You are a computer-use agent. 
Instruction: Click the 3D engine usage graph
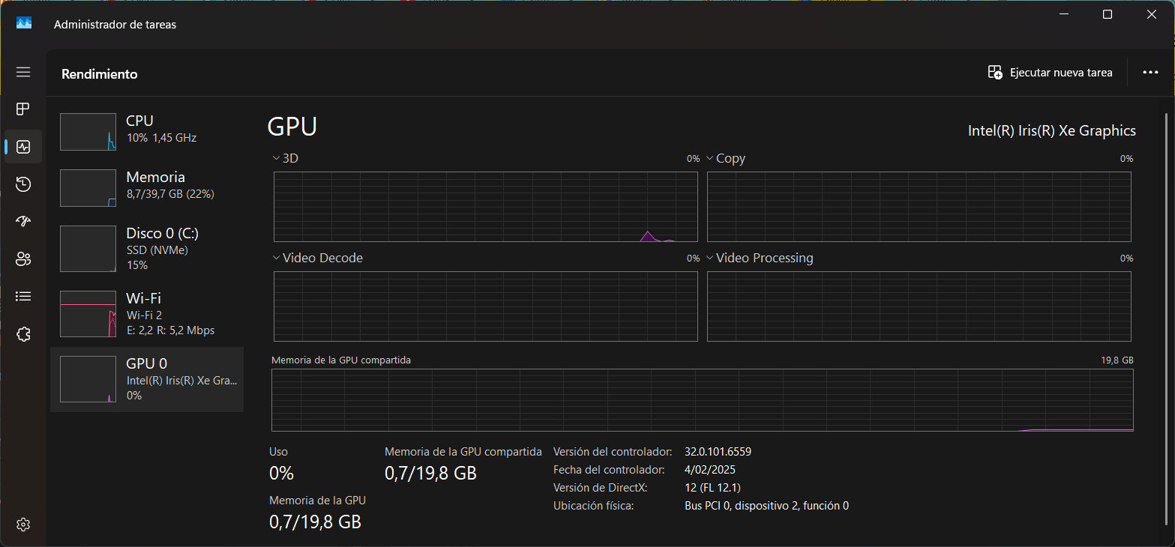486,207
